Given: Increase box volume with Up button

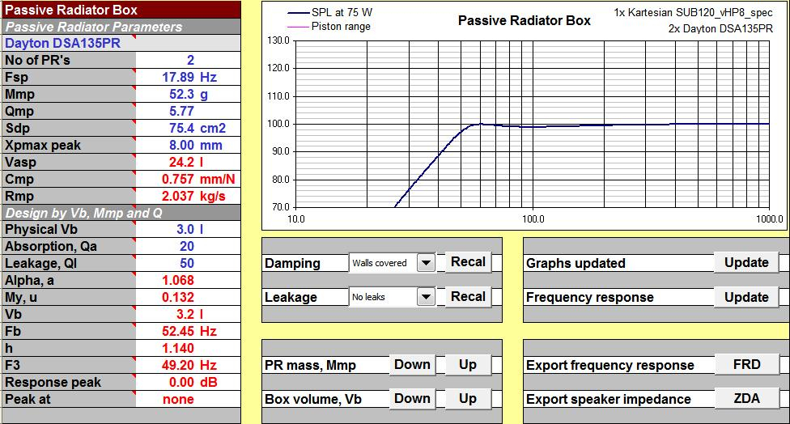Looking at the screenshot, I should (x=468, y=399).
